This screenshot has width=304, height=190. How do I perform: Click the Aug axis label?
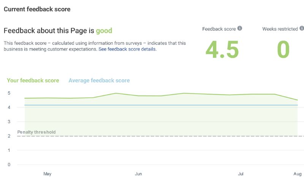tap(298, 174)
